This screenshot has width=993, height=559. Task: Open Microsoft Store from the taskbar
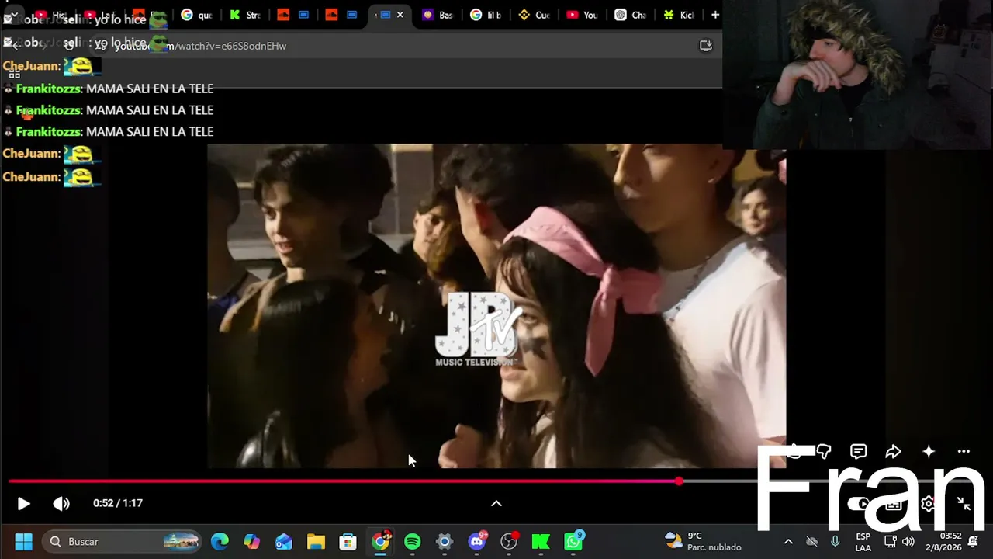348,541
